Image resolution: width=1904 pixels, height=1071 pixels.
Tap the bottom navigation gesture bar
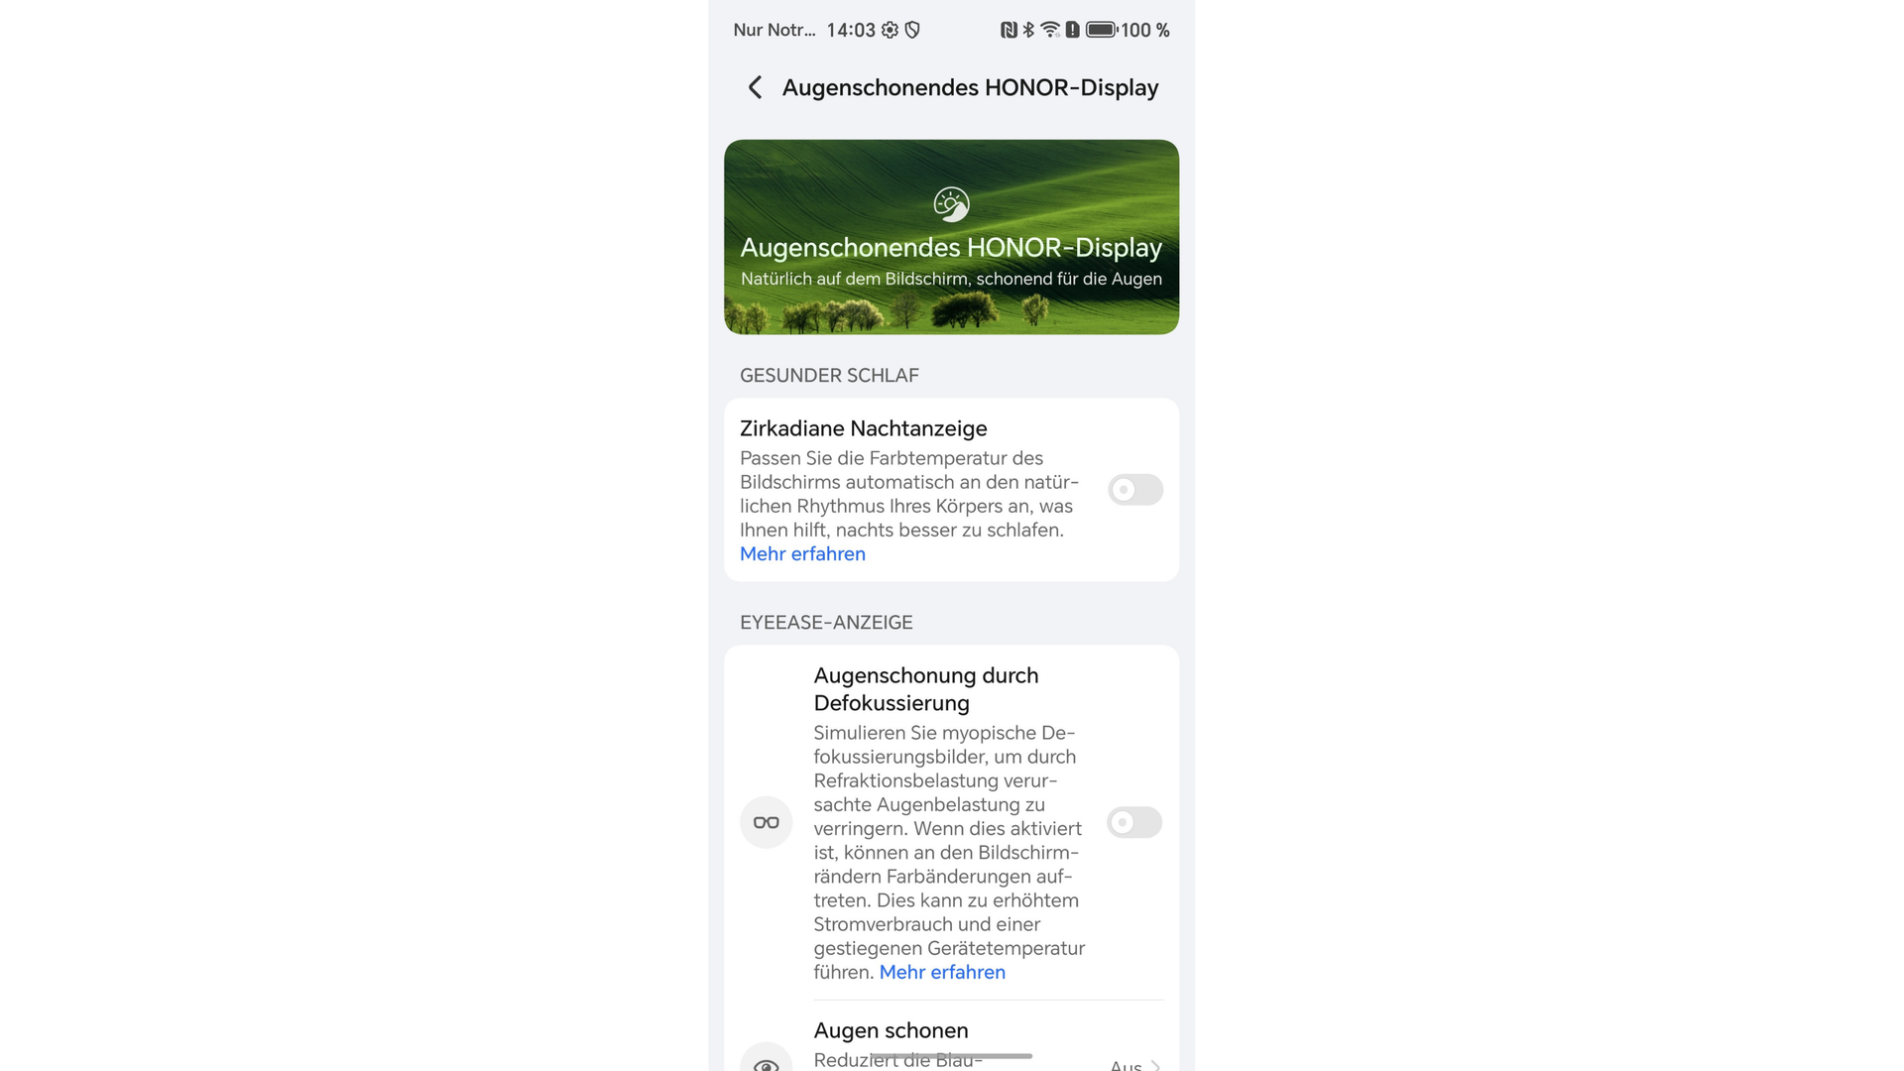951,1056
